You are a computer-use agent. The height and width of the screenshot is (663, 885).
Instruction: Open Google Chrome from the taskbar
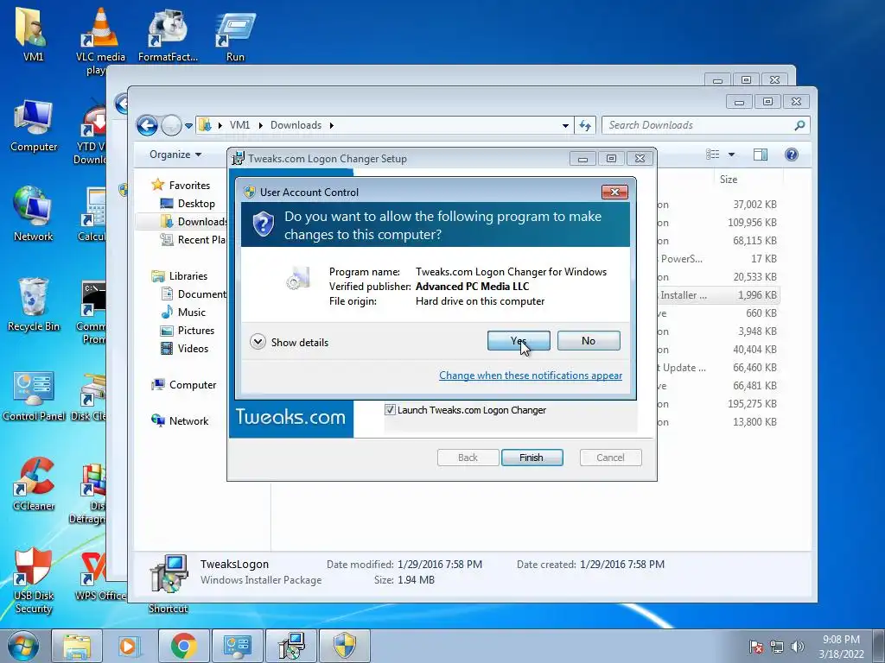coord(183,646)
